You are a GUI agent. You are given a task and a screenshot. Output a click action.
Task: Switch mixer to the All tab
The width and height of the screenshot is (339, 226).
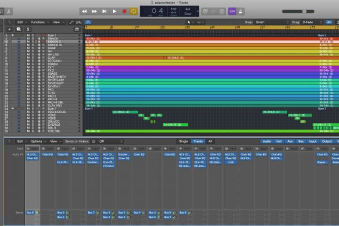(210, 141)
